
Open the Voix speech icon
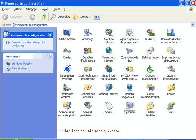coord(171,106)
